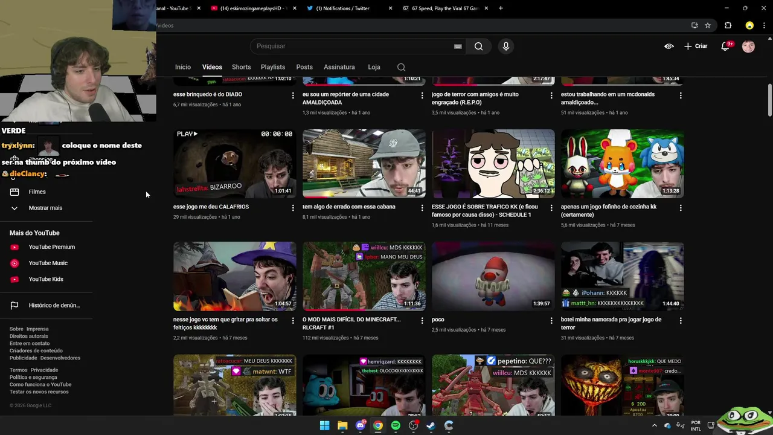Click the Imprensa footer link

(x=37, y=329)
